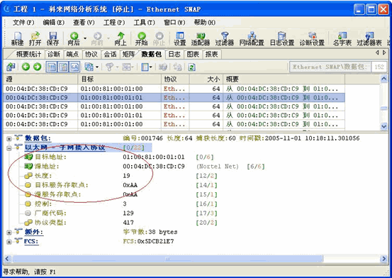Switch to the 日志 tab
This screenshot has width=392, height=278.
pos(174,54)
